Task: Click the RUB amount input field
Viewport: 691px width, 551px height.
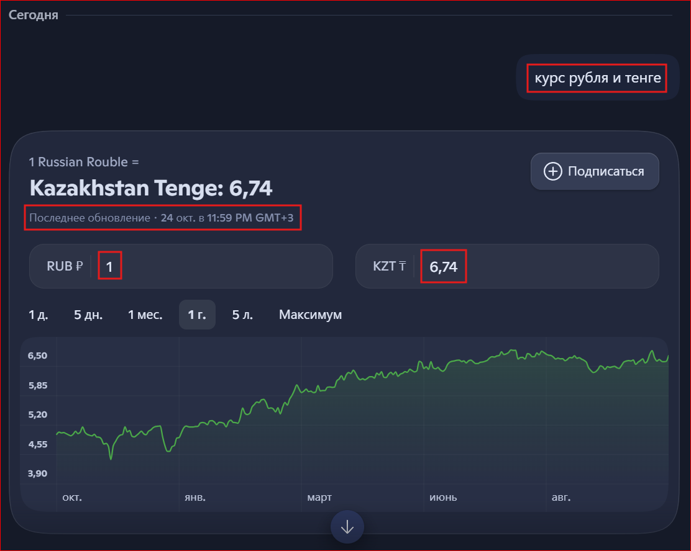Action: [211, 267]
